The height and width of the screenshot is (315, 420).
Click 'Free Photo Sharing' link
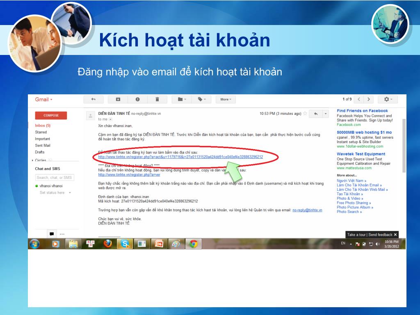(x=354, y=203)
